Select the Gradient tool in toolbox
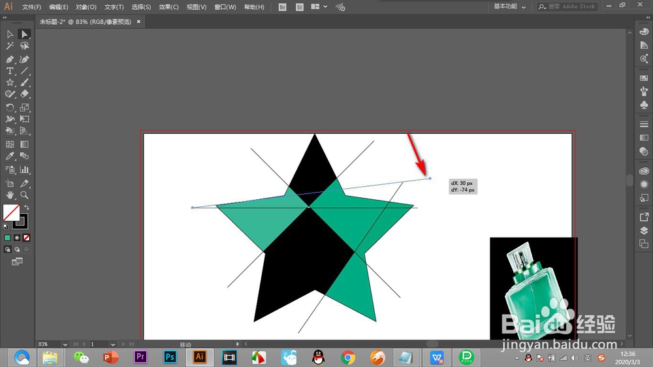Screen dimensions: 653x367 [25, 144]
